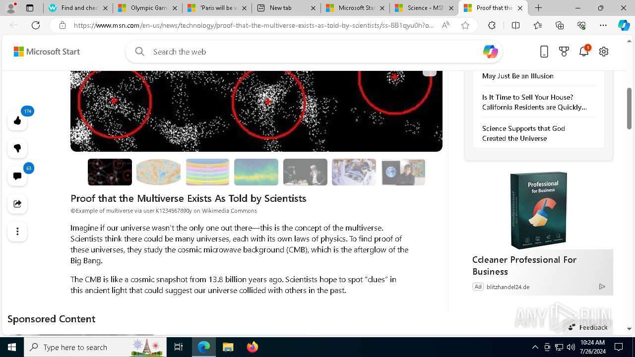Viewport: 635px width, 357px height.
Task: Click the Feedback button
Action: click(x=588, y=327)
